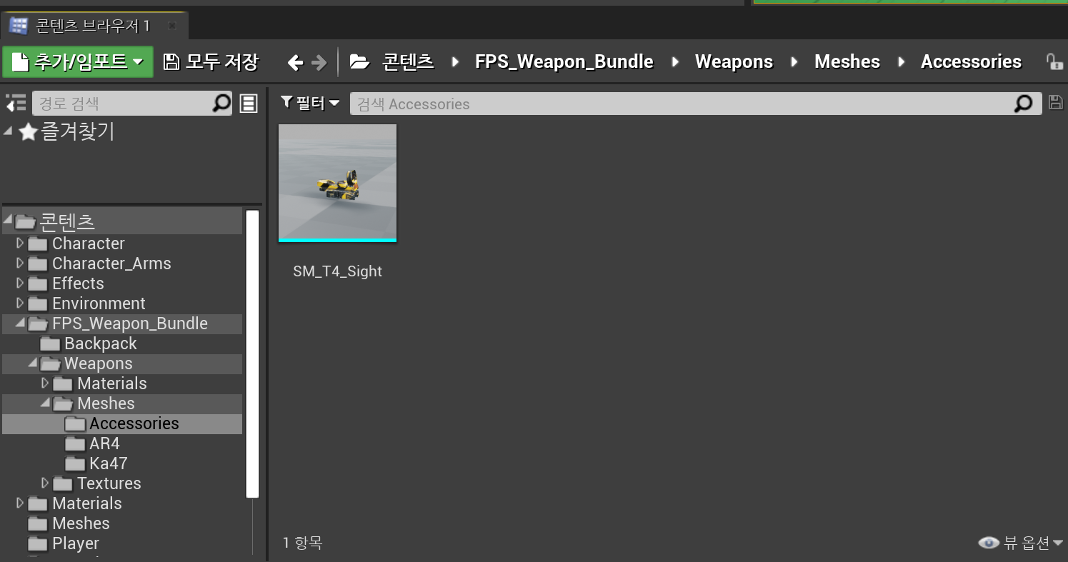Select the Effects folder
Image resolution: width=1068 pixels, height=562 pixels.
coord(78,283)
